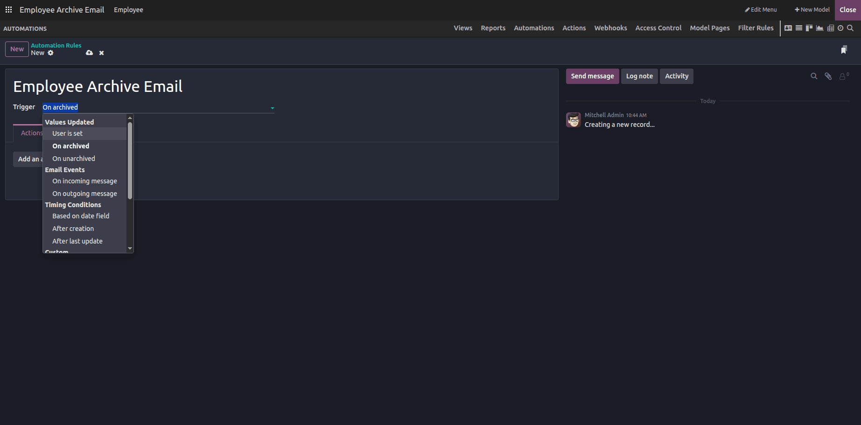
Task: Click the Automations menu item
Action: coord(533,28)
